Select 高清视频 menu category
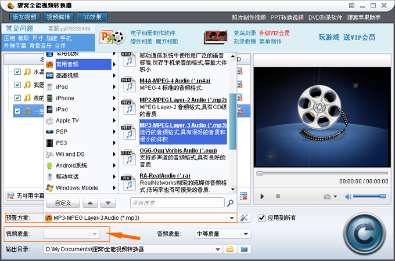This screenshot has height=261, width=395. (80, 75)
